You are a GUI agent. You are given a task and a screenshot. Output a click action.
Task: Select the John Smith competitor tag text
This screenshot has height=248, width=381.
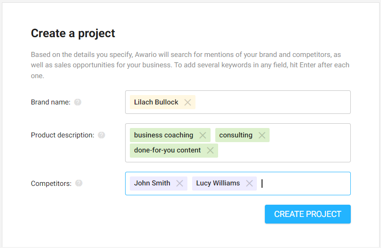(152, 183)
